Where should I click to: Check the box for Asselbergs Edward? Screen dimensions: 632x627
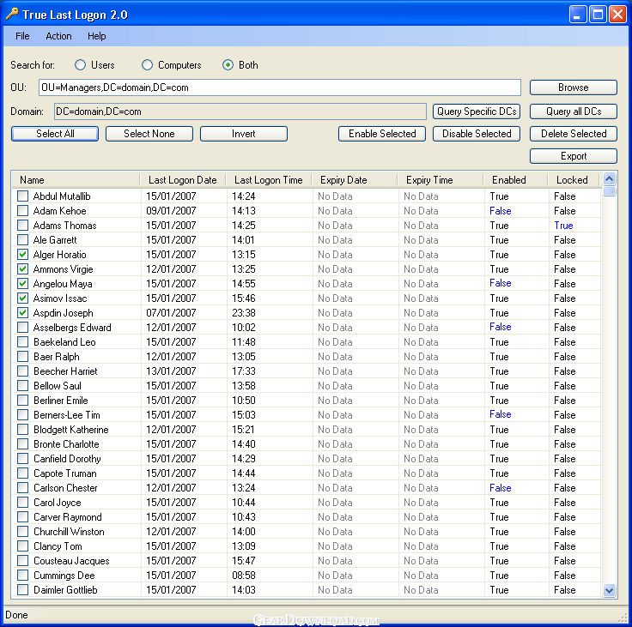click(22, 328)
